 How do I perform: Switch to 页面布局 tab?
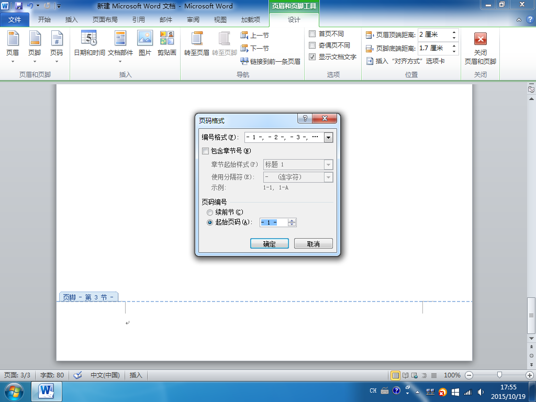click(105, 20)
